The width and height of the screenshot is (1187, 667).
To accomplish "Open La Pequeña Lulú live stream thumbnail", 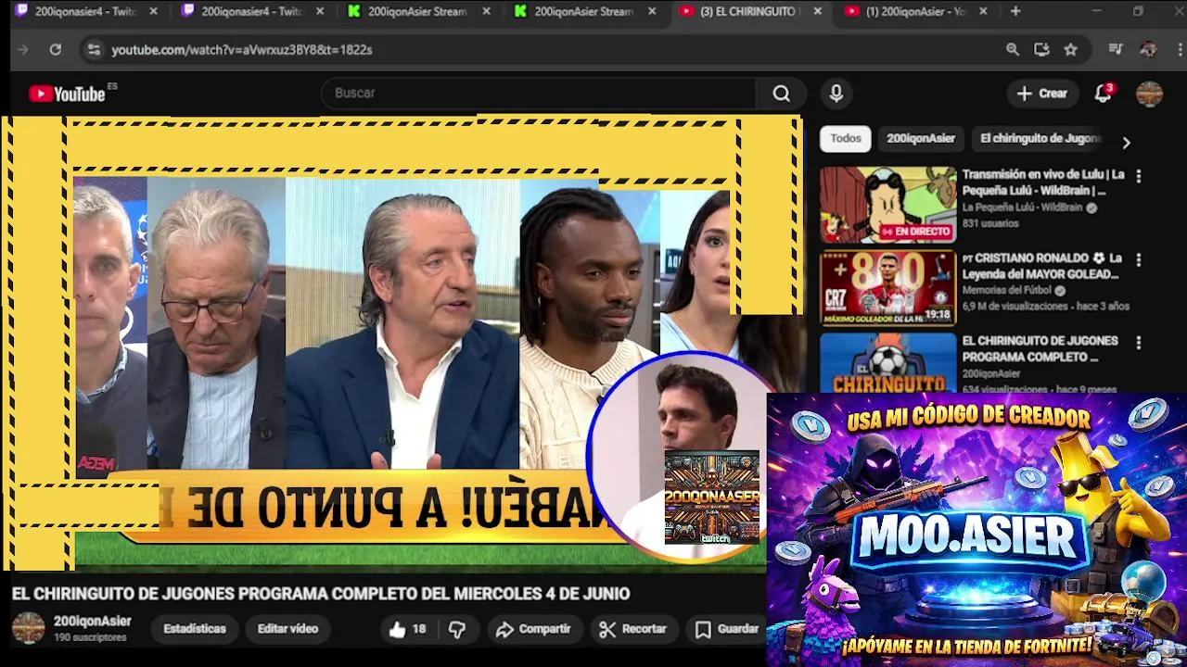I will [887, 205].
